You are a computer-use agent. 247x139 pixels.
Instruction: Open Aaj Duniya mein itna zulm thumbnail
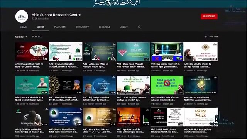coord(100,85)
